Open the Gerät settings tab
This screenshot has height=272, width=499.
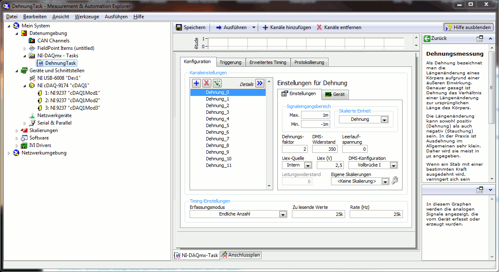click(335, 94)
